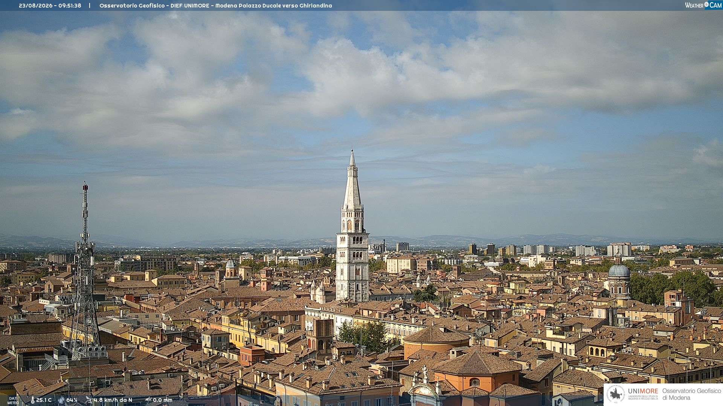
Task: Click the rain umbrella icon
Action: click(x=148, y=400)
